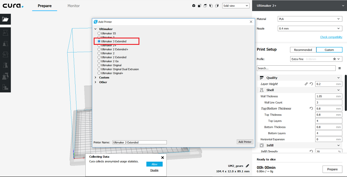Click the Shell category icon
This screenshot has height=177, width=347.
click(262, 90)
